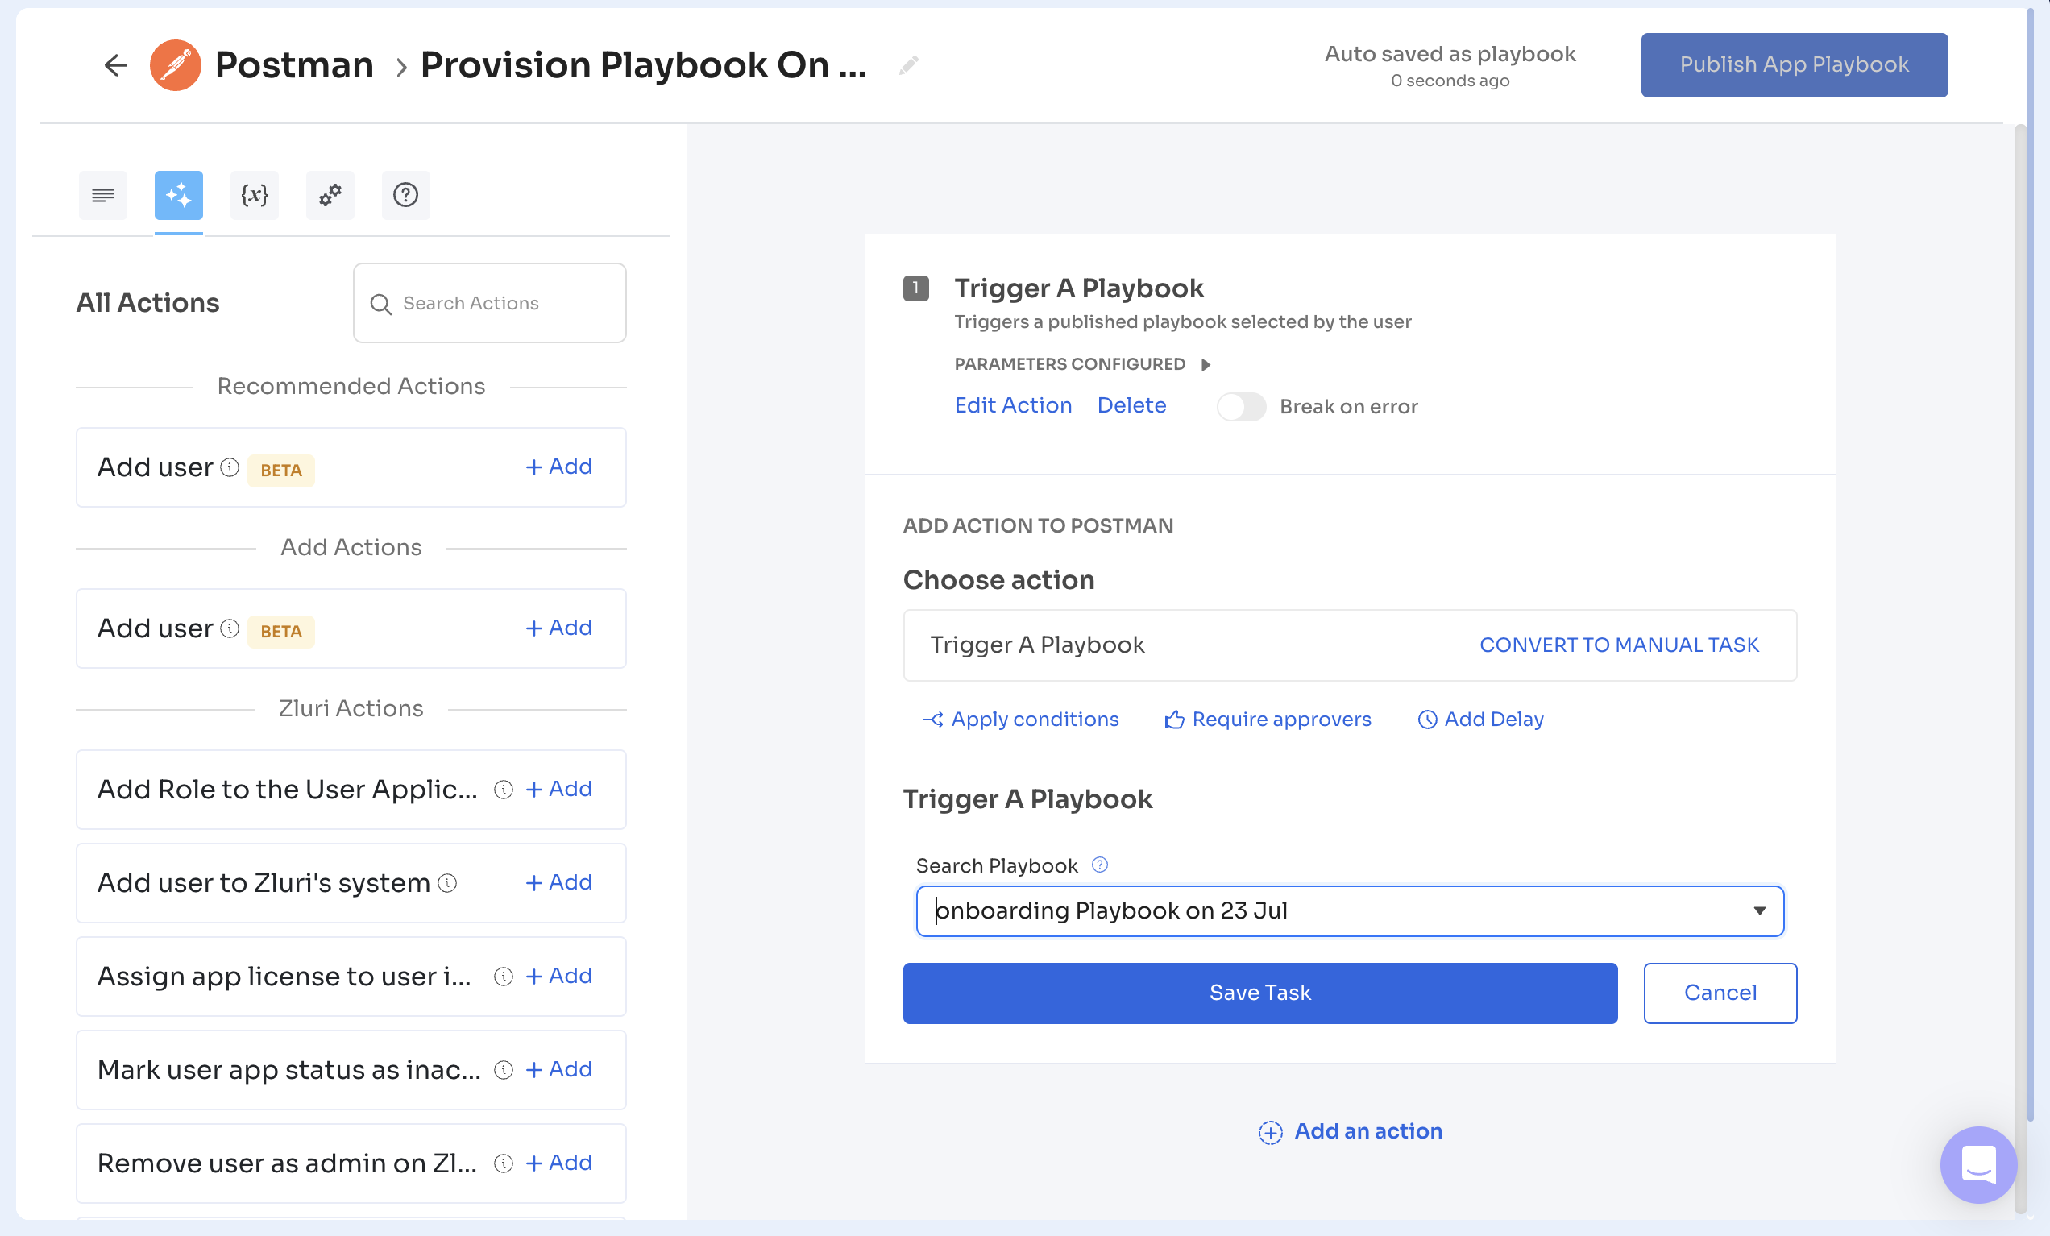
Task: Add Mark user app status as inactive
Action: [x=558, y=1069]
